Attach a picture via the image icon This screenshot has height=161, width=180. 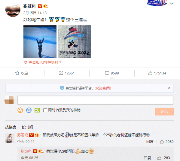(x=37, y=110)
